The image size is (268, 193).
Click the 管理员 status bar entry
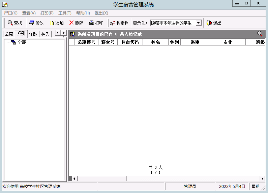point(190,187)
